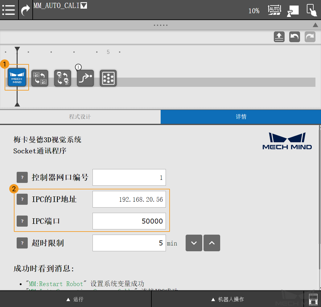Expand the 机器人操作 panel

tap(228, 299)
